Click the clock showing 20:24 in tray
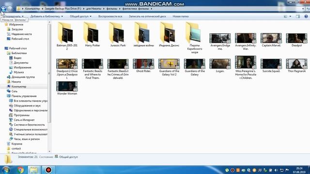The width and height of the screenshot is (310, 174). pyautogui.click(x=299, y=170)
